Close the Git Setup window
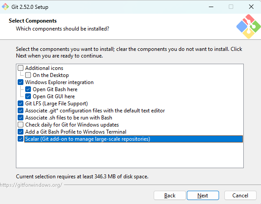 coord(251,7)
